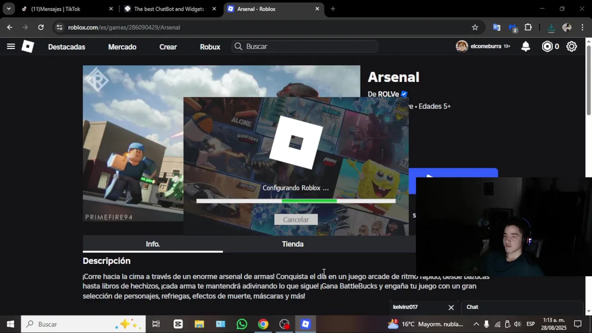
Task: Click the elcomeburra username
Action: [x=486, y=46]
